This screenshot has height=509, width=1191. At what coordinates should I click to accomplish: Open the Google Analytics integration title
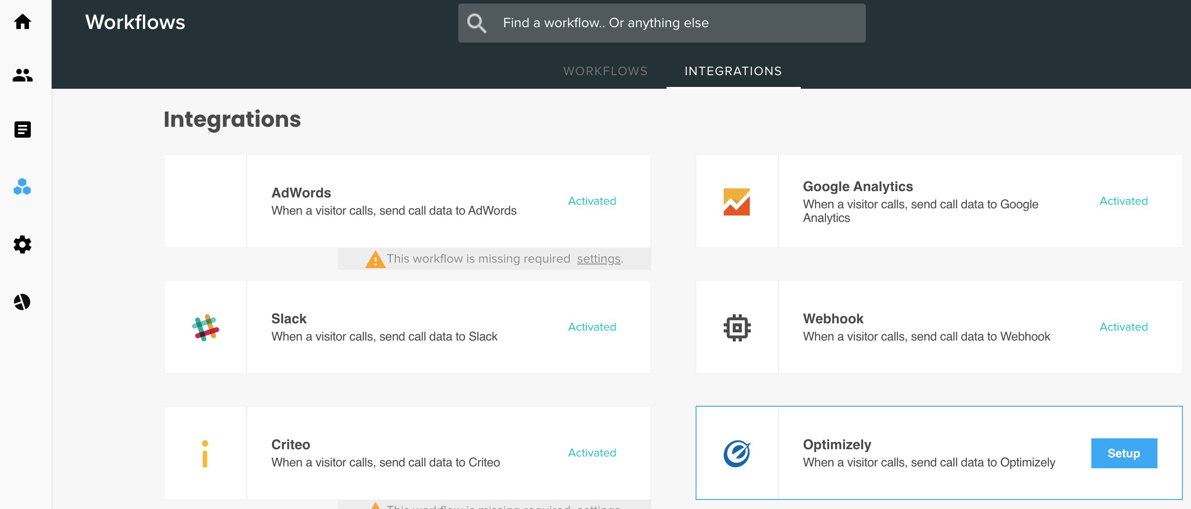pyautogui.click(x=858, y=186)
